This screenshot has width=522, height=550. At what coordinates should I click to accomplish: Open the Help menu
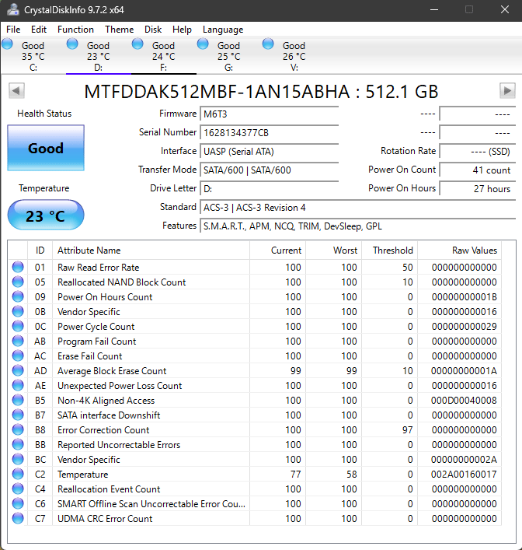point(182,30)
